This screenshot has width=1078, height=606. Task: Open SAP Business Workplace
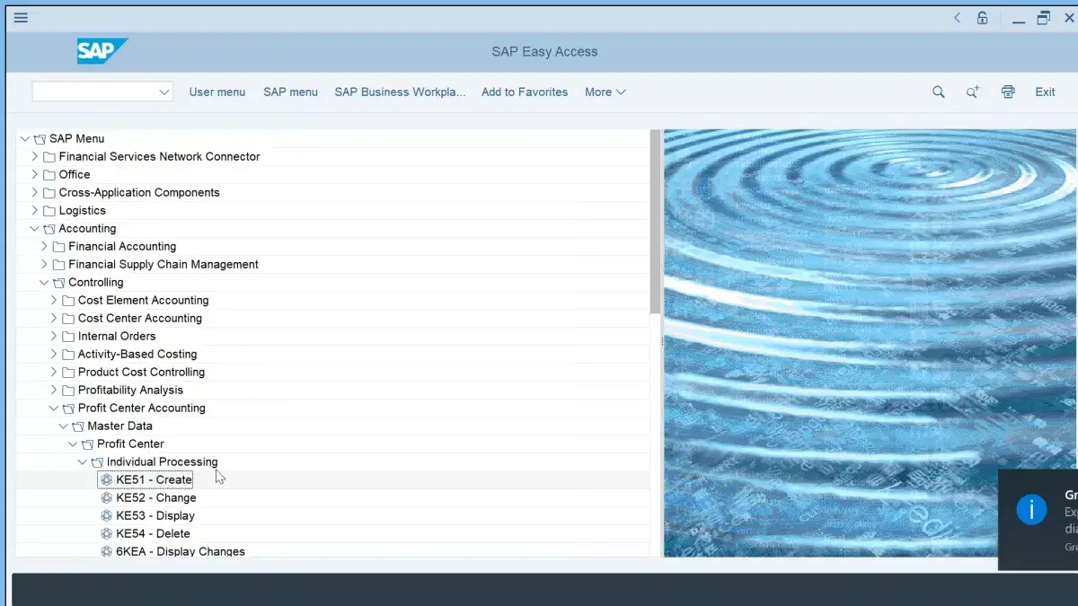pyautogui.click(x=400, y=92)
